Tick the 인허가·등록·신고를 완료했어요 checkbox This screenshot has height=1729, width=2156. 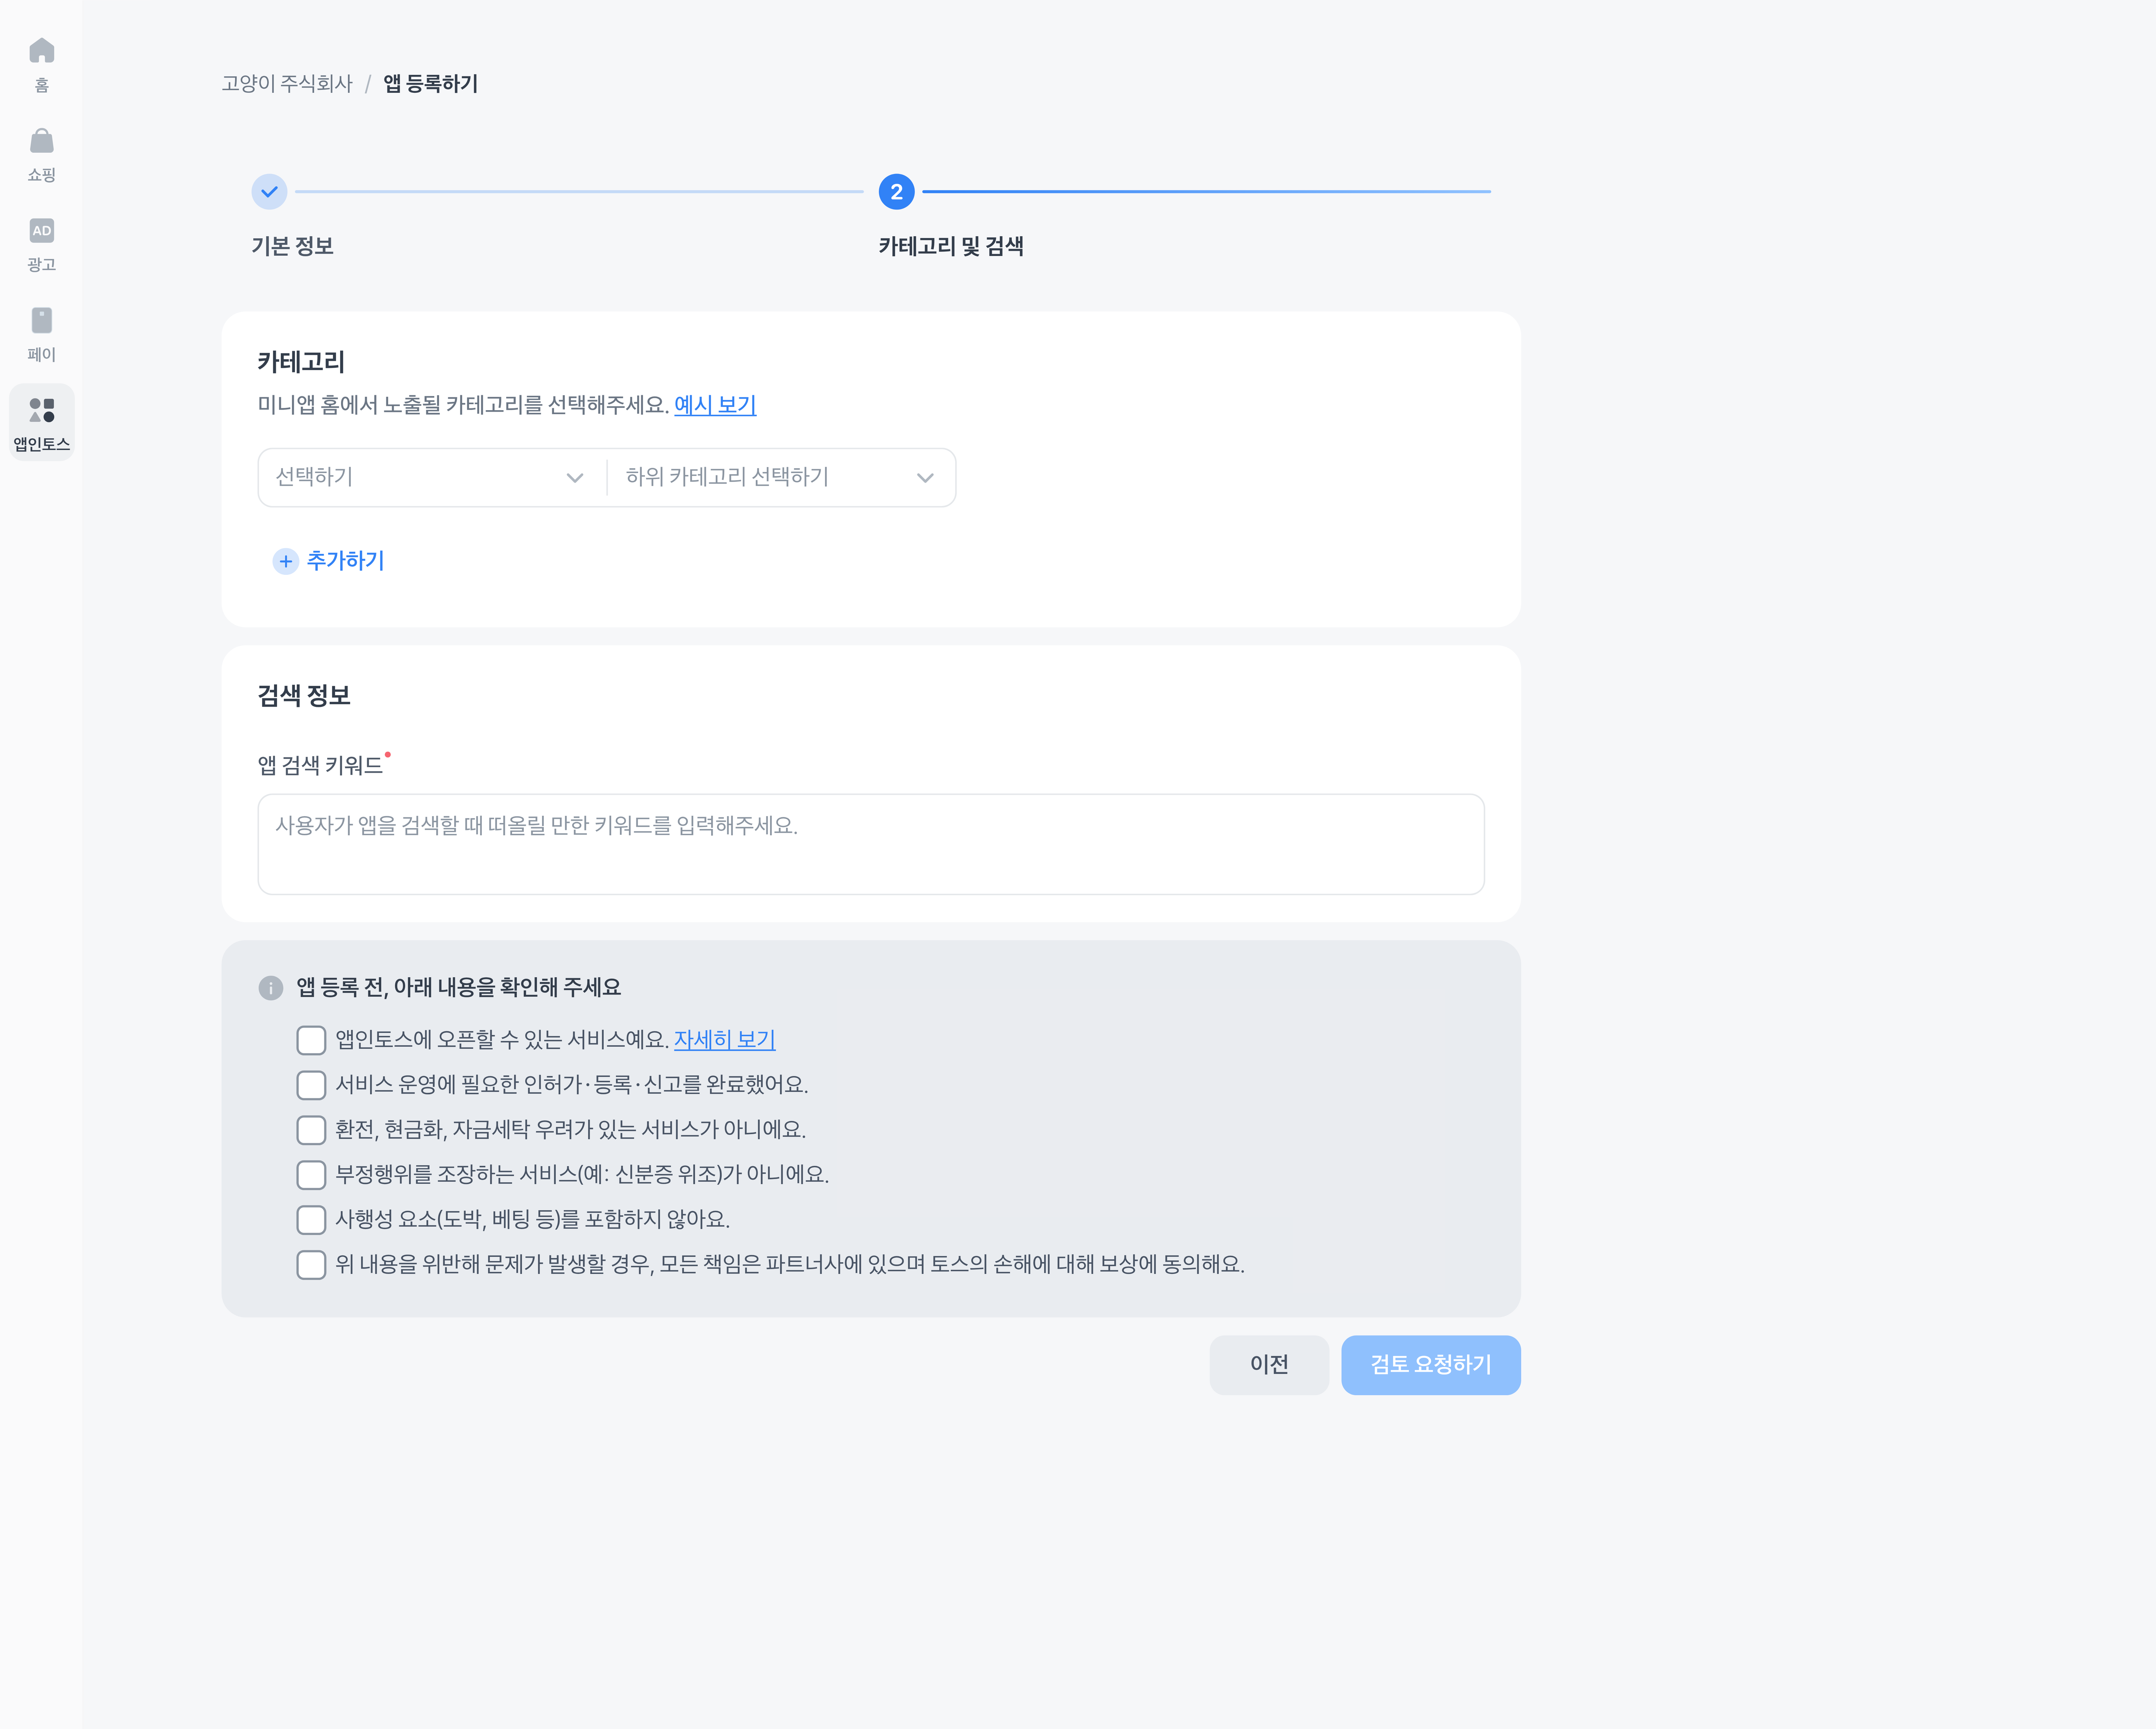click(311, 1085)
